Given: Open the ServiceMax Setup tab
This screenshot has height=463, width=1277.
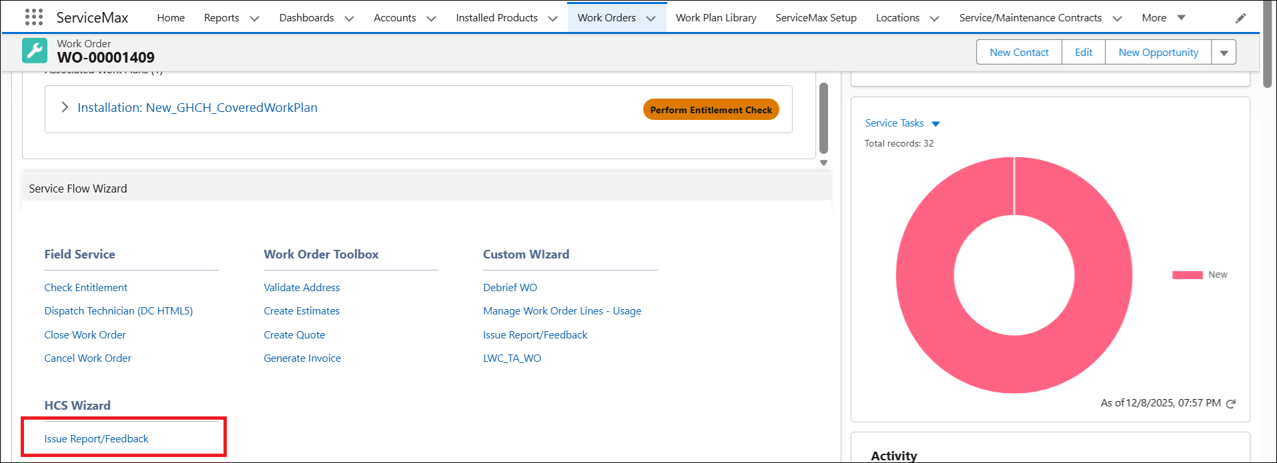Looking at the screenshot, I should (816, 18).
